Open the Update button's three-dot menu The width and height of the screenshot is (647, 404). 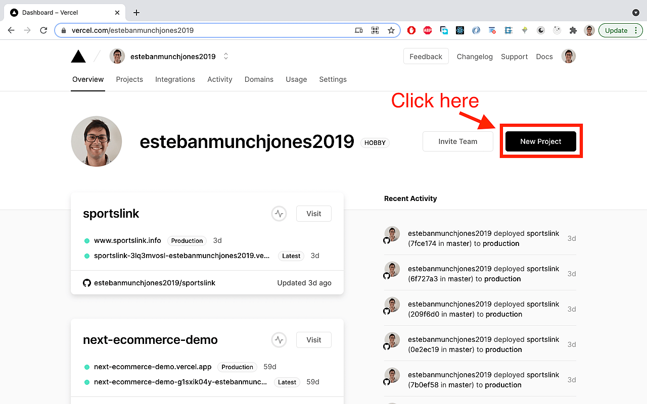[x=635, y=30]
